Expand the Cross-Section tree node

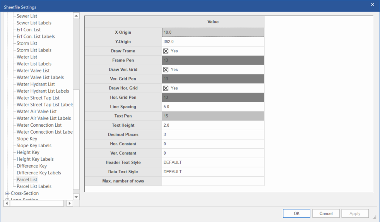7,193
